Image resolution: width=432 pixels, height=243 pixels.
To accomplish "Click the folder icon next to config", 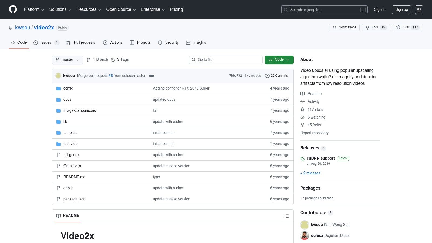I will (59, 89).
